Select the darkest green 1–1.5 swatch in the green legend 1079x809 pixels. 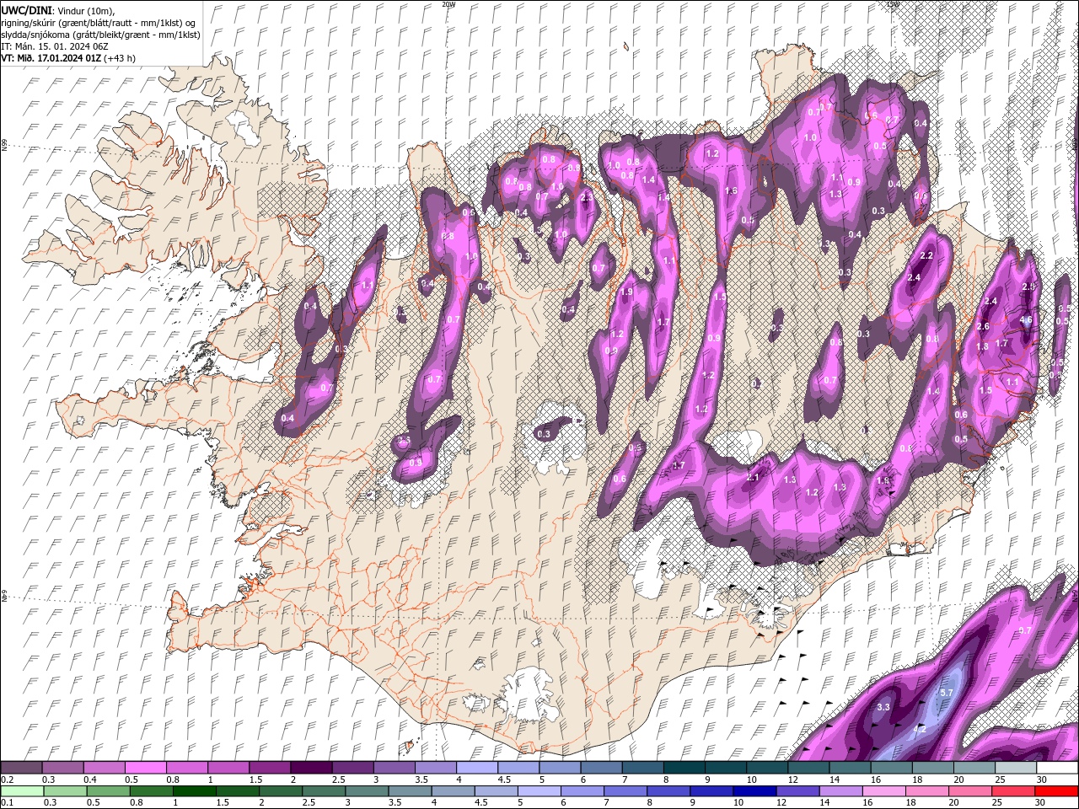(194, 790)
